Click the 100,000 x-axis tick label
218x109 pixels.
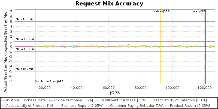coord(173,88)
